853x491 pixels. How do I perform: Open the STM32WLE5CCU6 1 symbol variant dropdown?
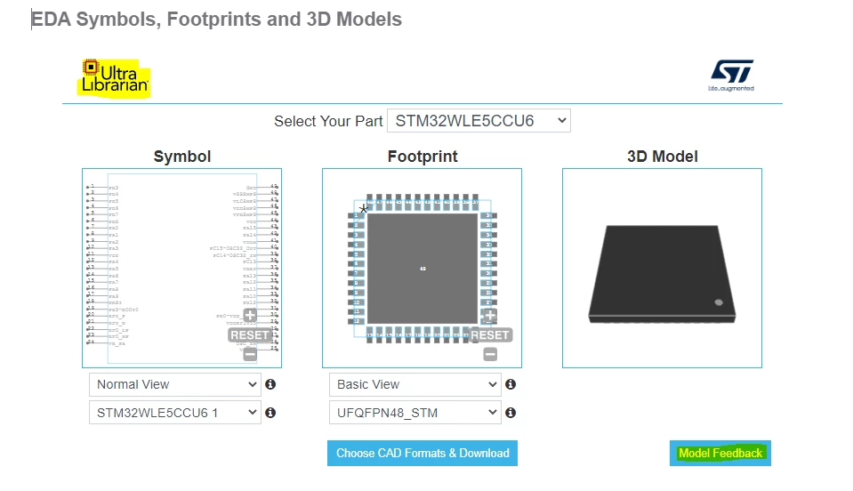point(175,413)
